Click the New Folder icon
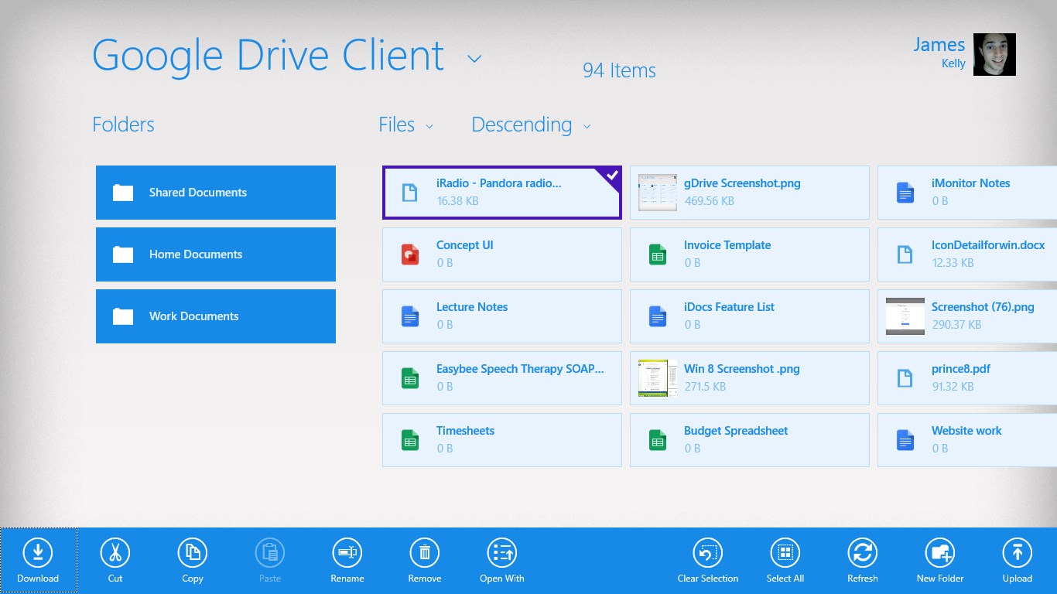 tap(940, 553)
